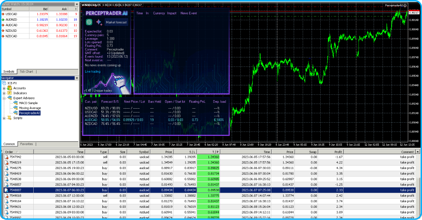Click the Gemini sparkle icon in Perceptrader panel

[x=99, y=22]
